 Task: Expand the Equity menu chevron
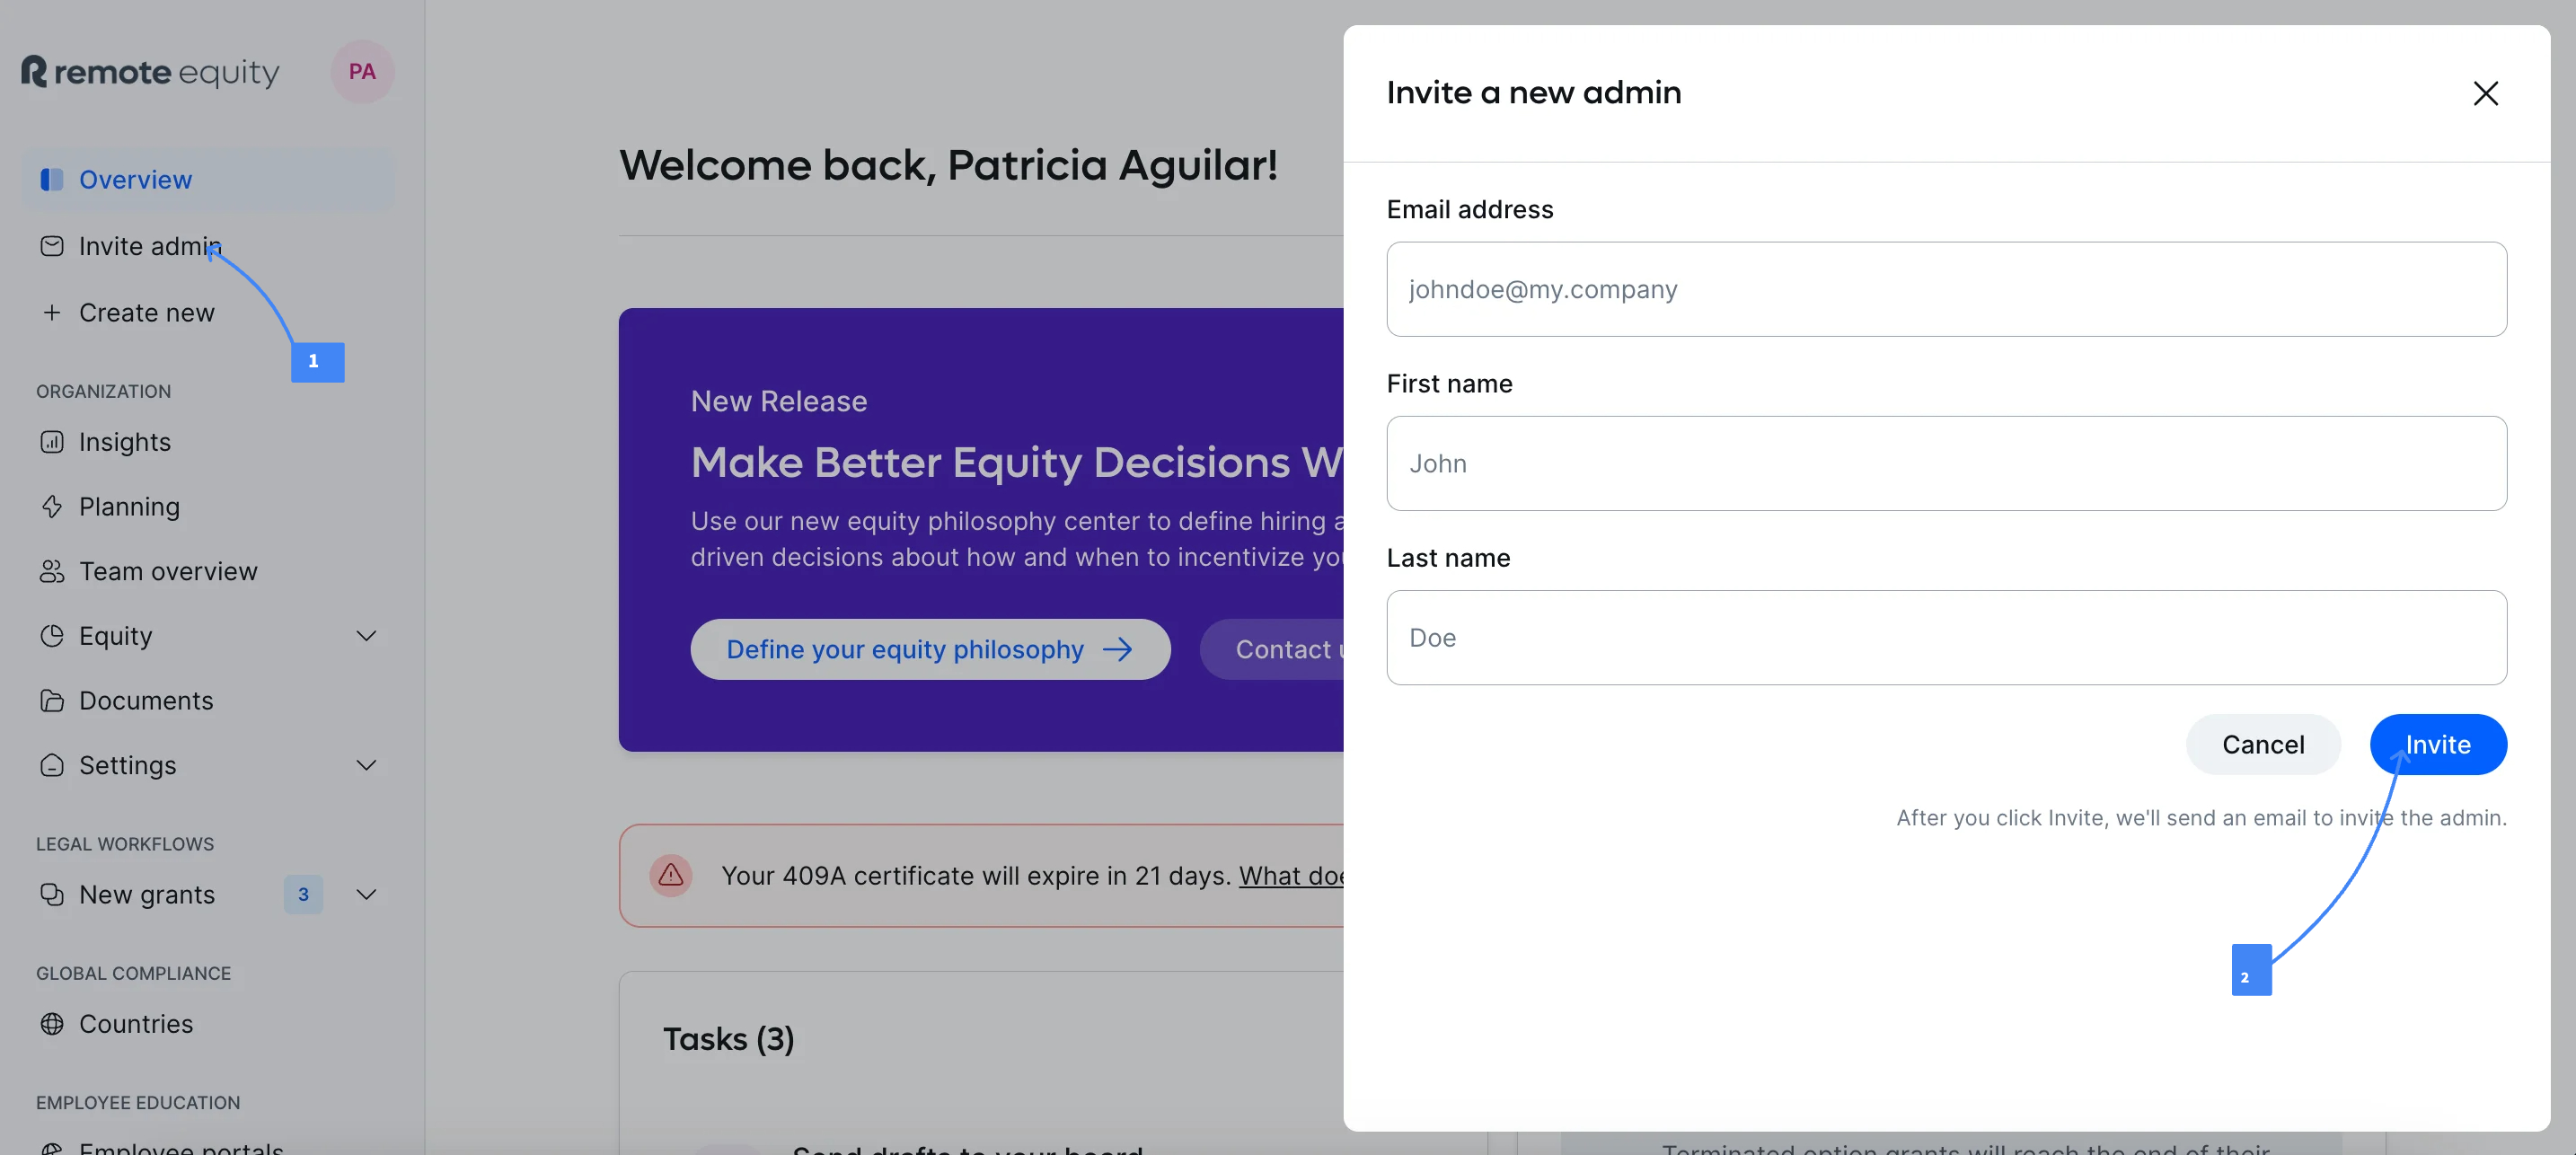coord(367,636)
